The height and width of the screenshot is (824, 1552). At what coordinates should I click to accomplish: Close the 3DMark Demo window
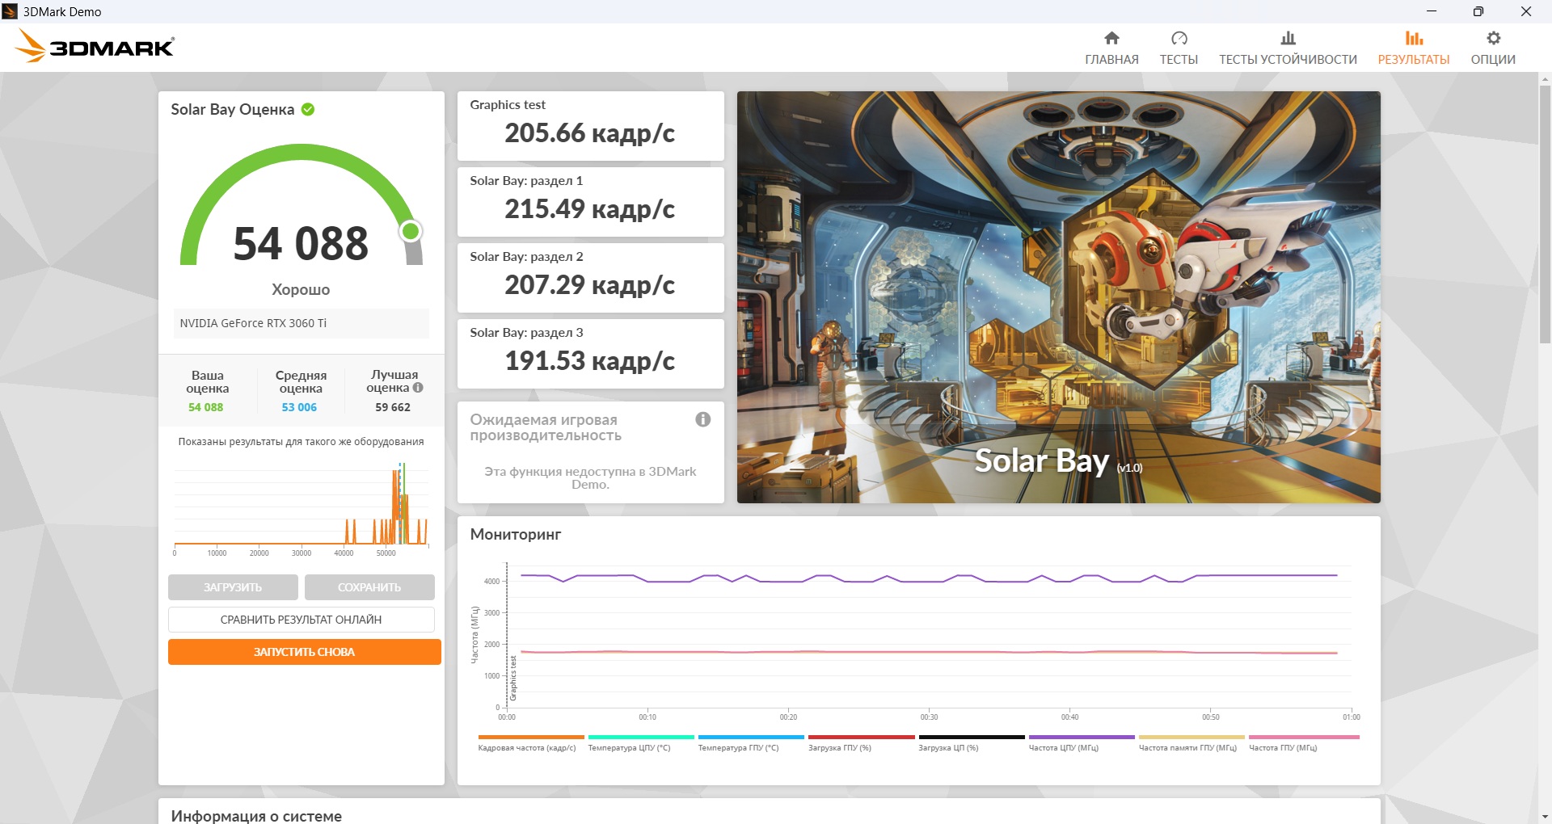click(1526, 11)
